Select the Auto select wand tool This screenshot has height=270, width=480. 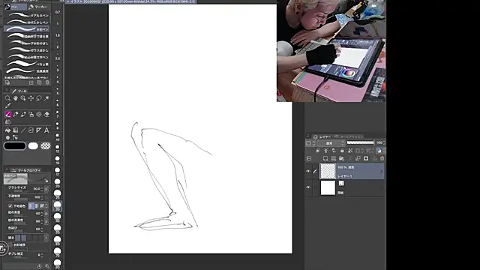point(46,98)
